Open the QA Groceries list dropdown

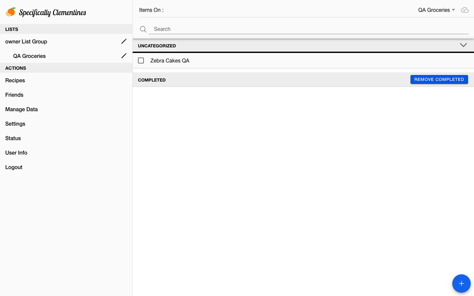pyautogui.click(x=436, y=10)
